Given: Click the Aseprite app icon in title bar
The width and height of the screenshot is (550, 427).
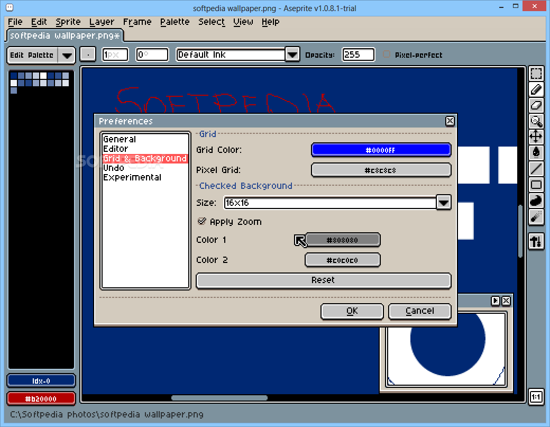Looking at the screenshot, I should (x=10, y=7).
